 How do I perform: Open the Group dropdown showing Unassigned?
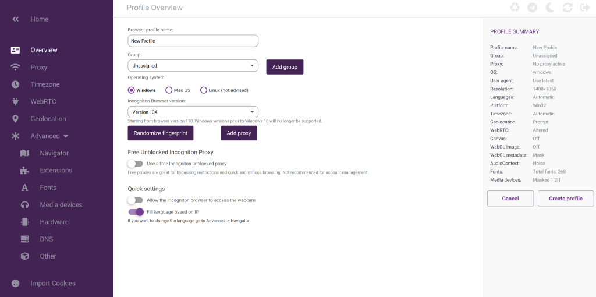point(193,66)
